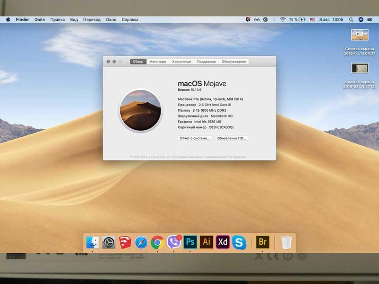379x284 pixels.
Task: Click the Версия 10.14.6 text
Action: point(189,89)
